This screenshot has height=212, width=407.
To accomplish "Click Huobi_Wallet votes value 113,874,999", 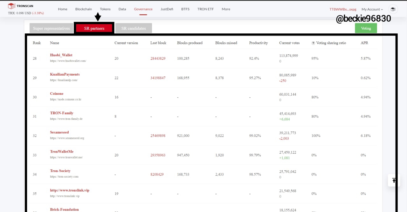I will [x=289, y=56].
